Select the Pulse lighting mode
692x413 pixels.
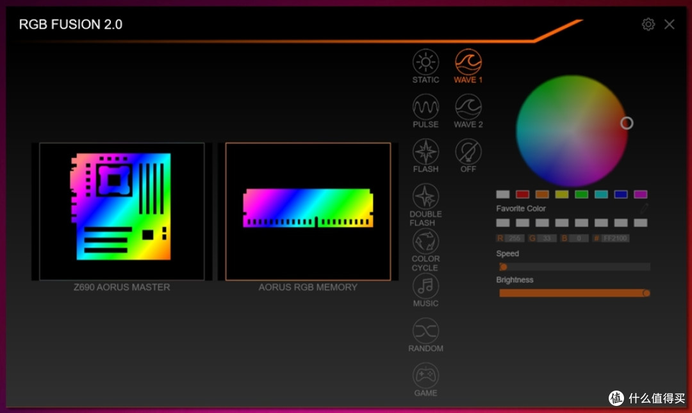tap(425, 107)
